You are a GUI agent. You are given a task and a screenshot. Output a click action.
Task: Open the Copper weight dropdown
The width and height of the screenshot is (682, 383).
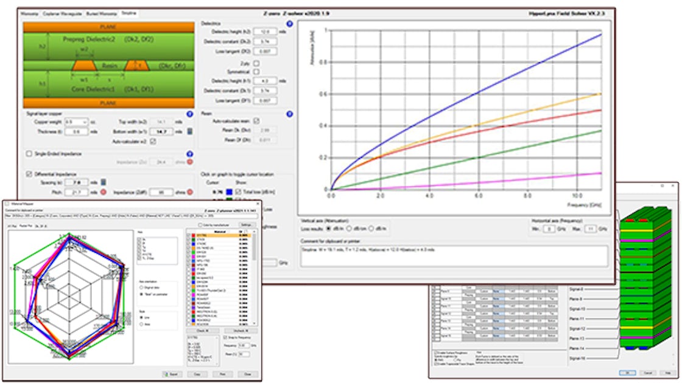(x=85, y=122)
